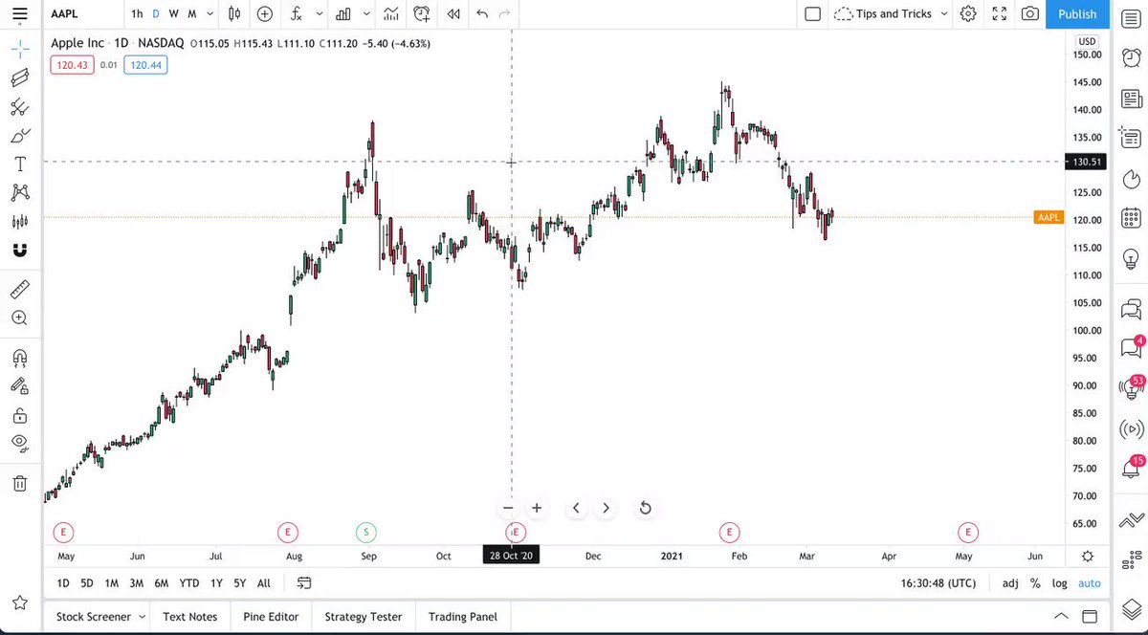
Task: Select the text annotation tool
Action: tap(19, 164)
